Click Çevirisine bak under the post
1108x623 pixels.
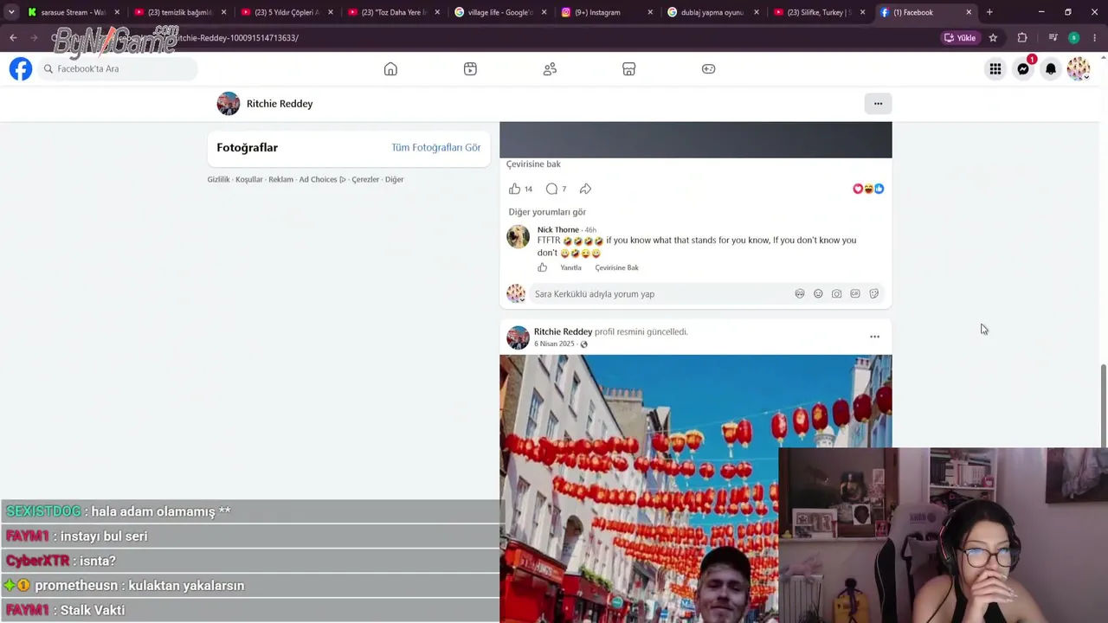[x=533, y=164]
